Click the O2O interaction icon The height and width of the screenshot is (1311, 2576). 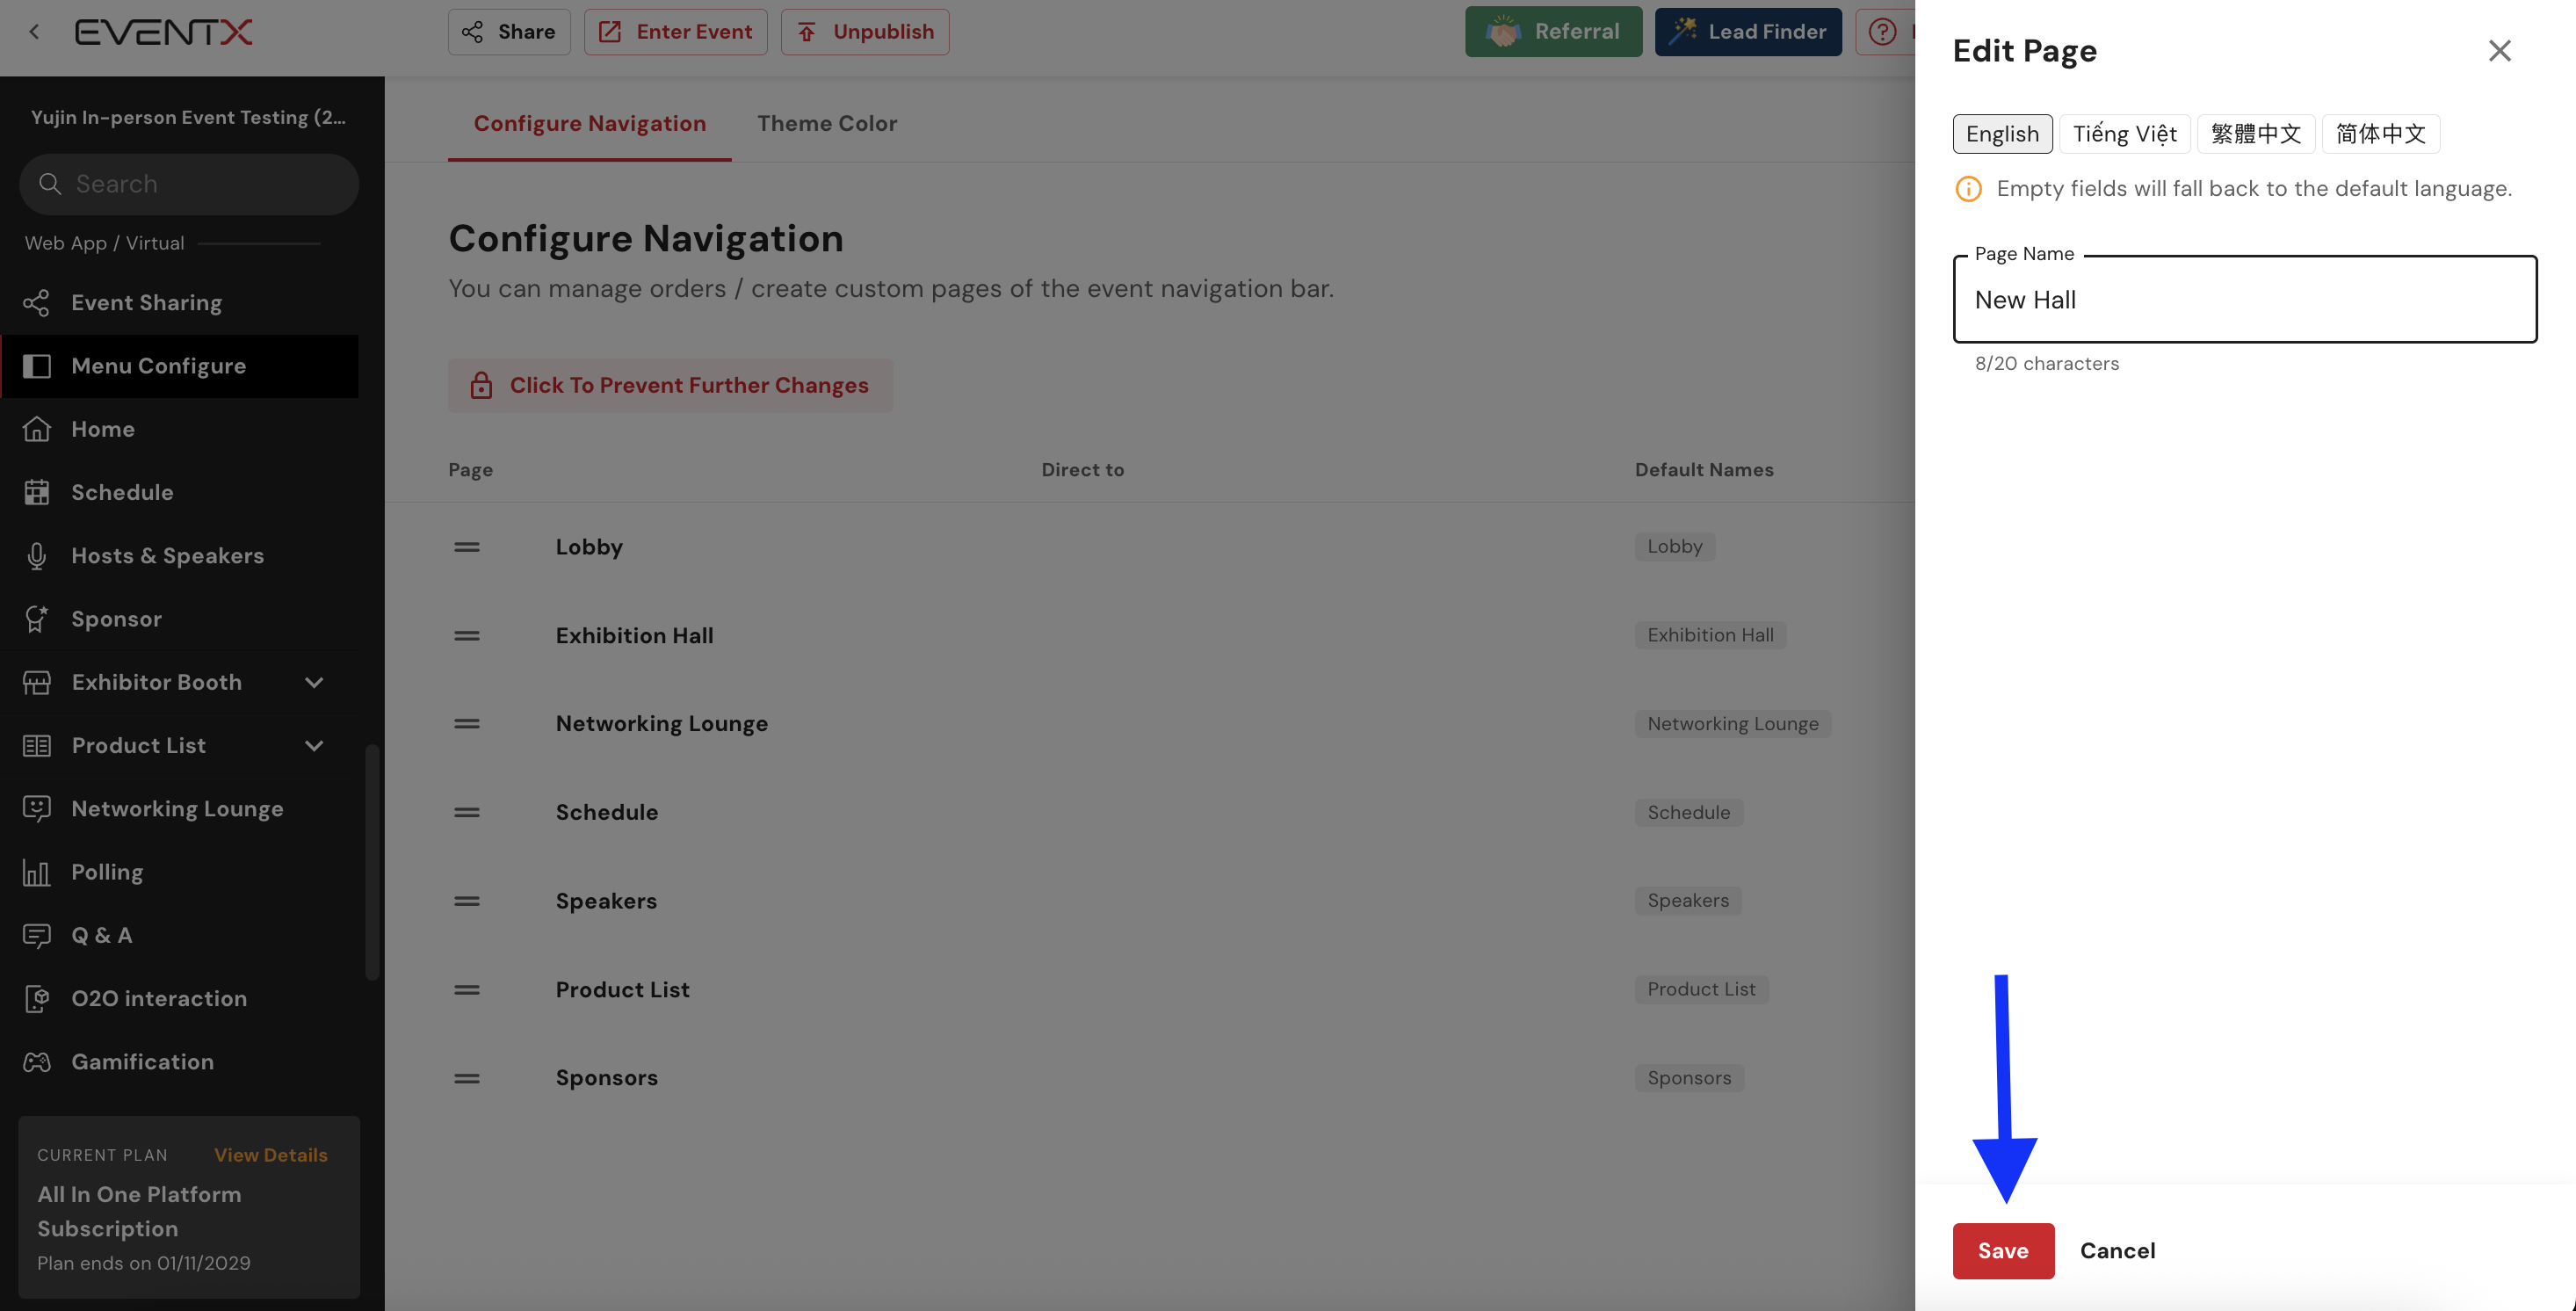coord(37,999)
